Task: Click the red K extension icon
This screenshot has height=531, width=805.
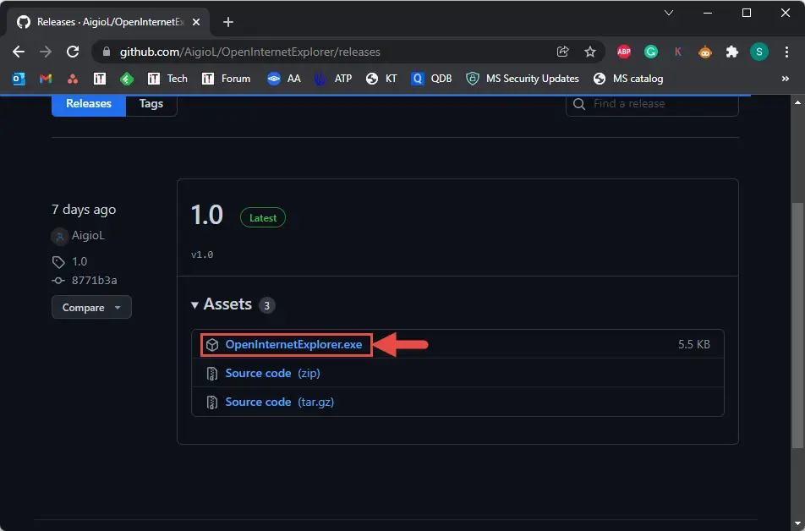Action: pos(677,52)
